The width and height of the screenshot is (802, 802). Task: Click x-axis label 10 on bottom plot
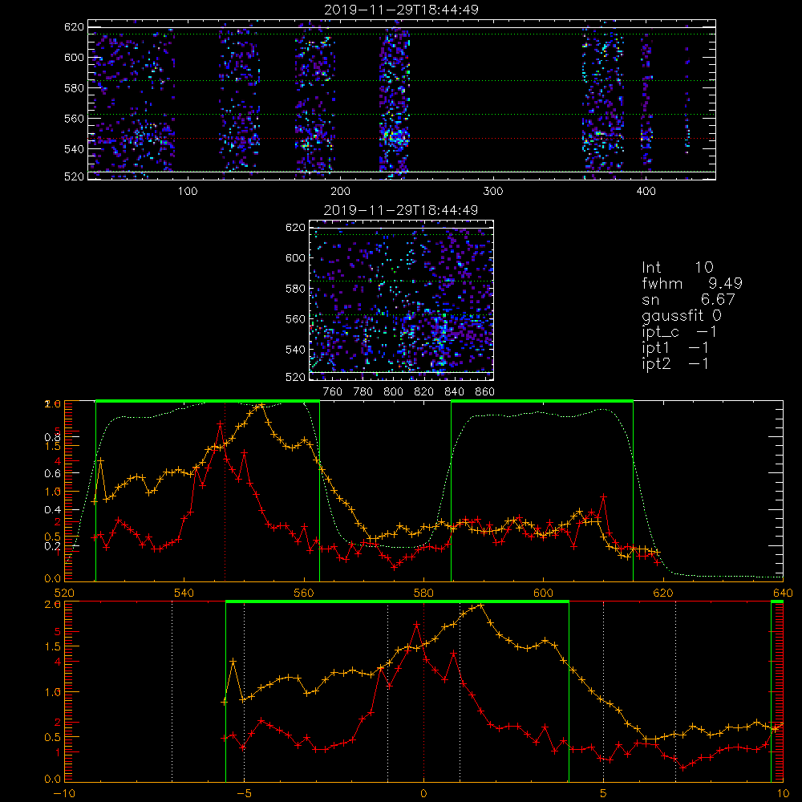[x=783, y=794]
